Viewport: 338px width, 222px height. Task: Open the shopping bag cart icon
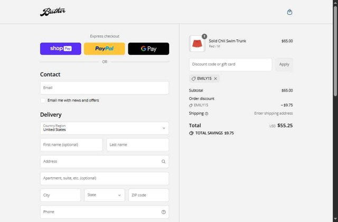[x=289, y=12]
